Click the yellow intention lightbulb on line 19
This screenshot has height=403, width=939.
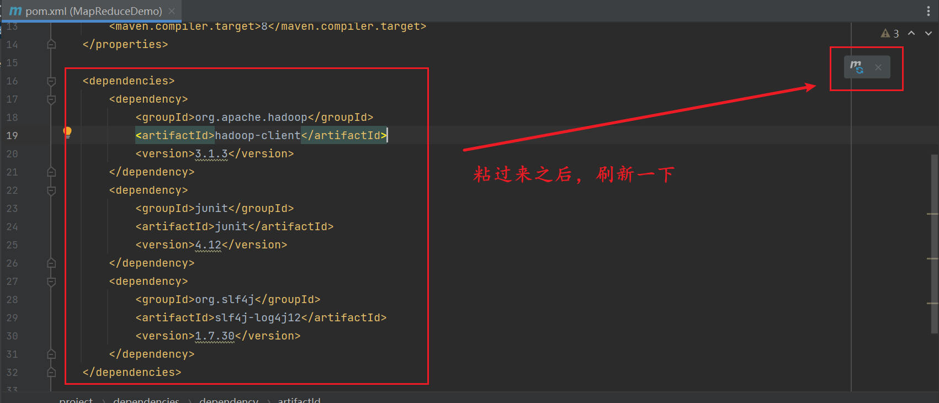(67, 132)
